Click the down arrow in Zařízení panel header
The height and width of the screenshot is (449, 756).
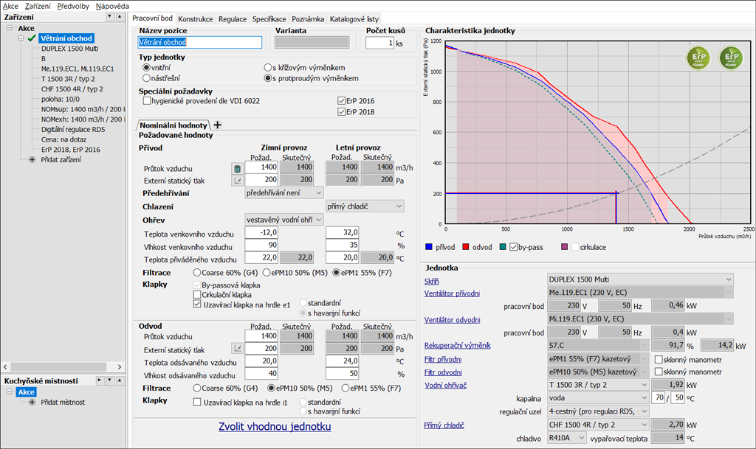click(x=110, y=17)
